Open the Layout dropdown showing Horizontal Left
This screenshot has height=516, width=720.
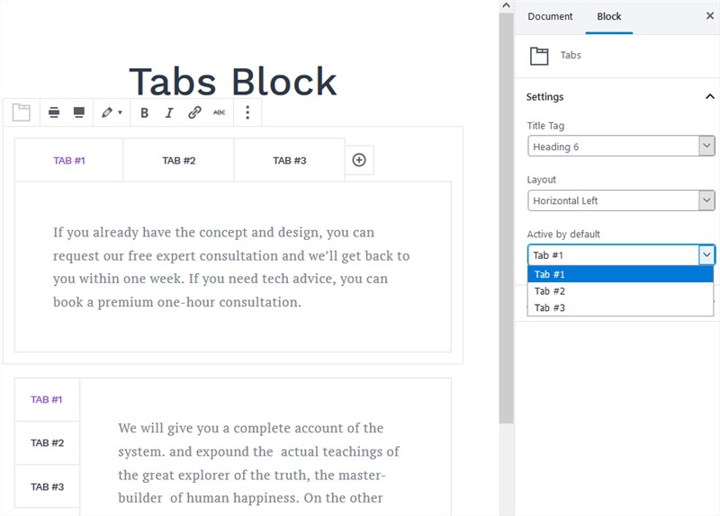pos(621,200)
